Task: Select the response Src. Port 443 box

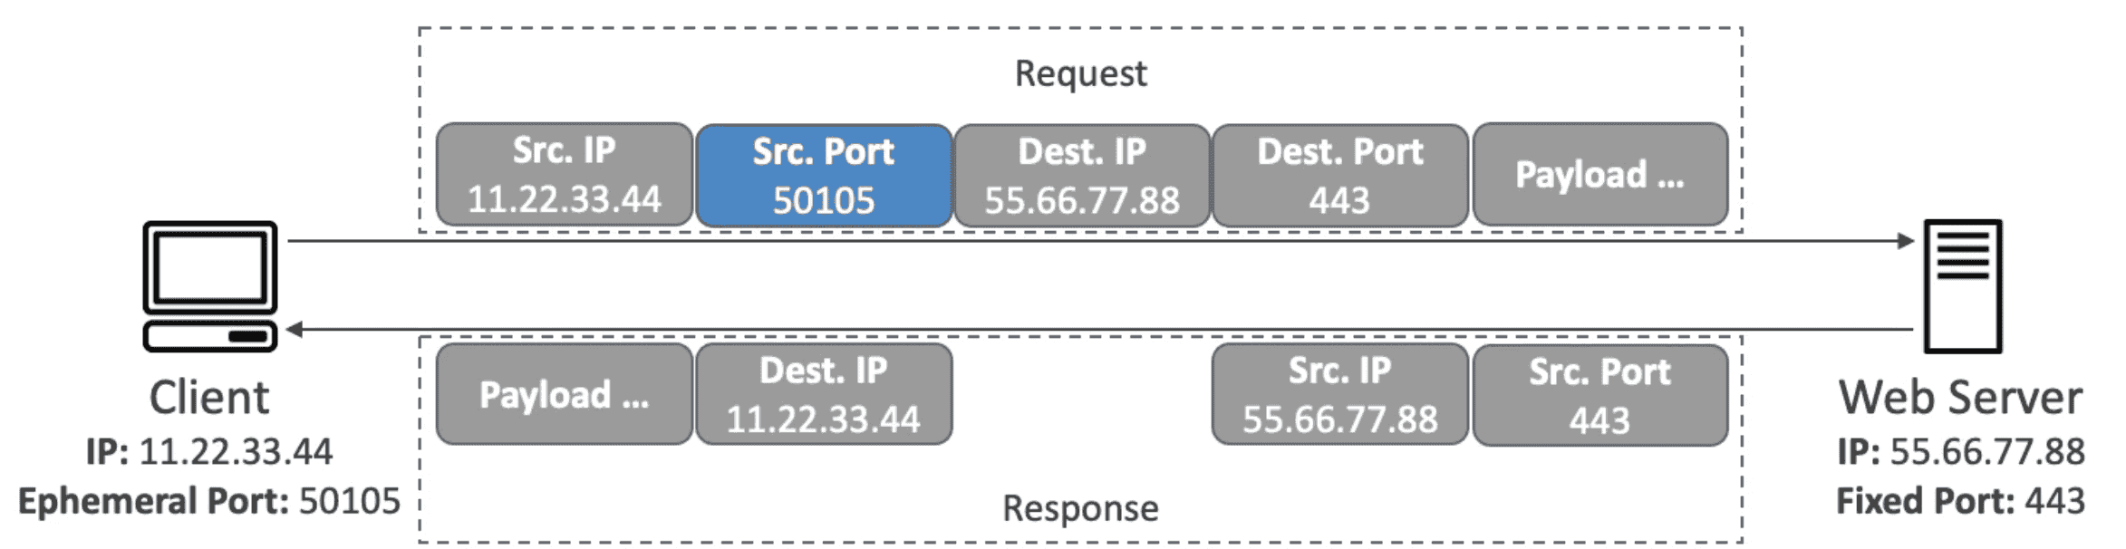Action: (1599, 395)
